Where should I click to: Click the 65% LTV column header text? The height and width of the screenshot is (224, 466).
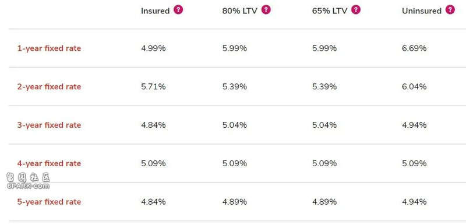pyautogui.click(x=330, y=11)
